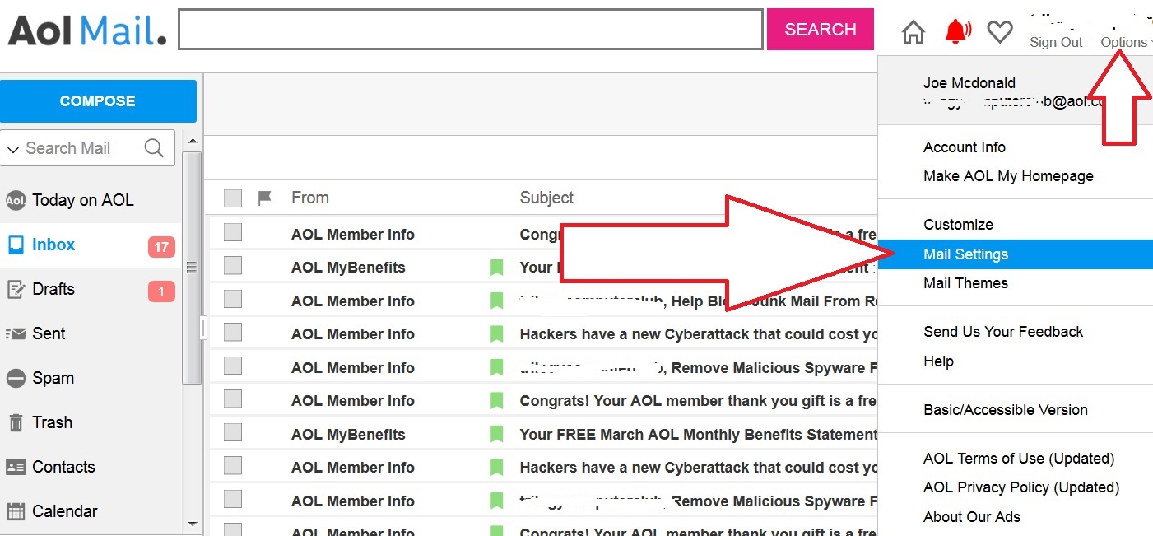Open the red alerts bell icon
The width and height of the screenshot is (1153, 536).
(x=957, y=31)
